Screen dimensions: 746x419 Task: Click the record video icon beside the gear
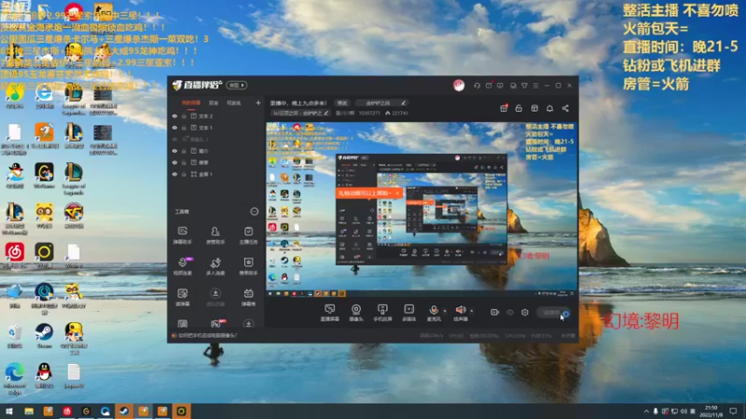click(494, 312)
